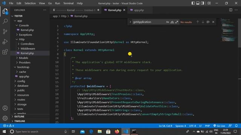Toggle Match Whole Word in find widget

tap(172, 22)
